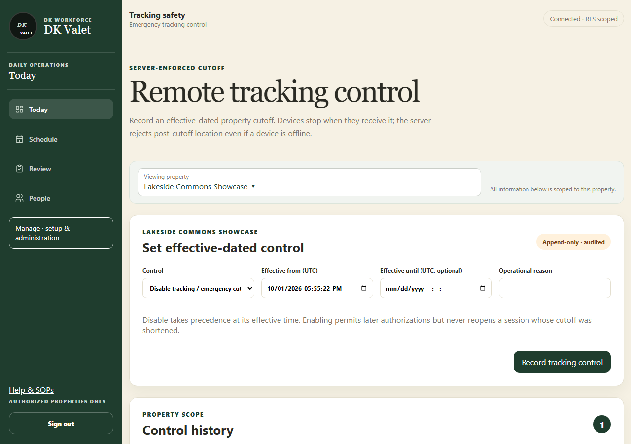Click the Emergency tracking control subtitle
The image size is (631, 444).
click(x=168, y=25)
